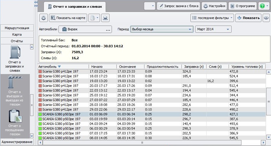Viewport: 271px width, 146px height.
Task: Click total refuels value '7509,3'
Action: pos(77,52)
